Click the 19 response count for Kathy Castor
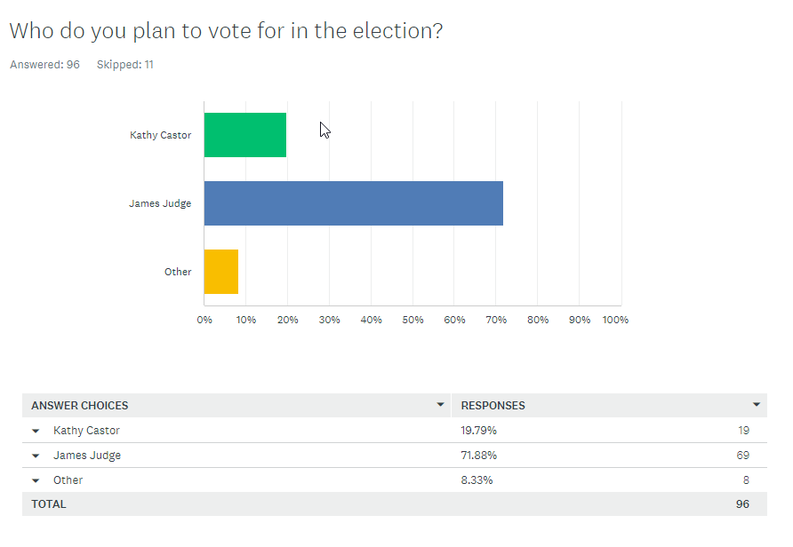This screenshot has height=547, width=793. click(745, 430)
